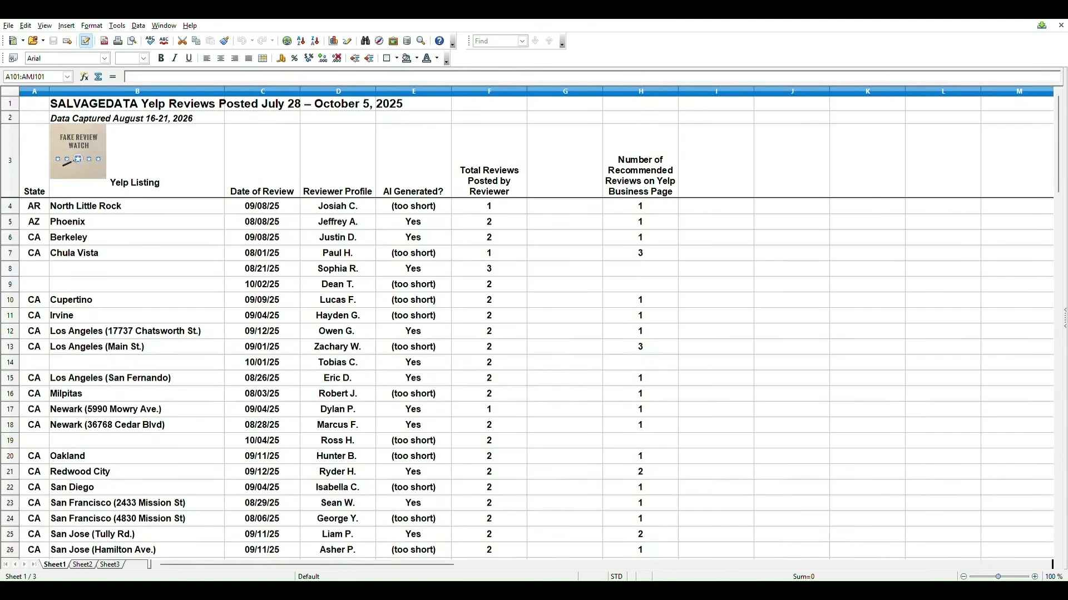1068x600 pixels.
Task: Click the Function Wizard icon
Action: click(85, 77)
